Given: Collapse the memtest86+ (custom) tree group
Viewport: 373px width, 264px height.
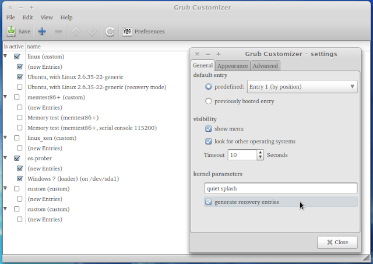Looking at the screenshot, I should (x=5, y=97).
